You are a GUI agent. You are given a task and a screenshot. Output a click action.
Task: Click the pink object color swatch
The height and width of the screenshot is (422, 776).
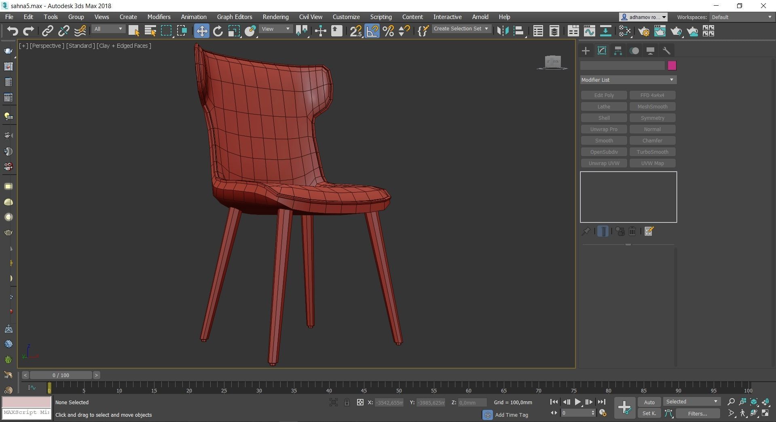[672, 66]
